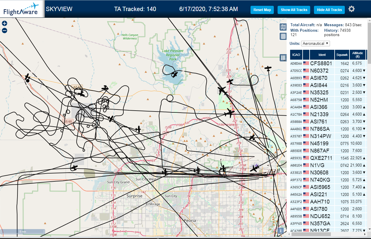This screenshot has height=239, width=371.
Task: Hide All Tracks on map
Action: pyautogui.click(x=329, y=10)
